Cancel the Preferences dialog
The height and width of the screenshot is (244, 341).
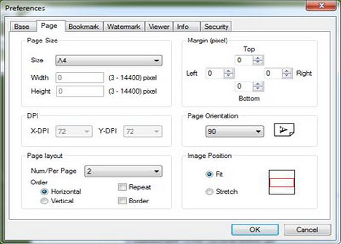pos(307,230)
